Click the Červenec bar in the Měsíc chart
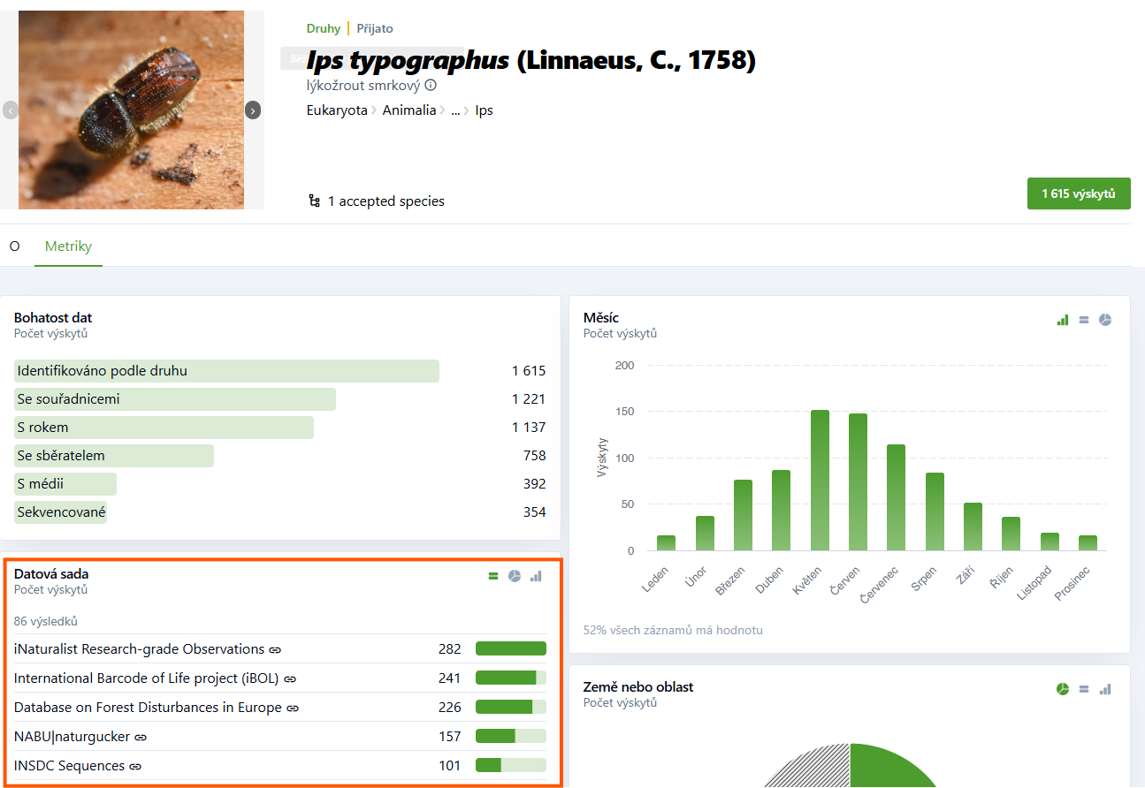1145x788 pixels. pos(897,497)
